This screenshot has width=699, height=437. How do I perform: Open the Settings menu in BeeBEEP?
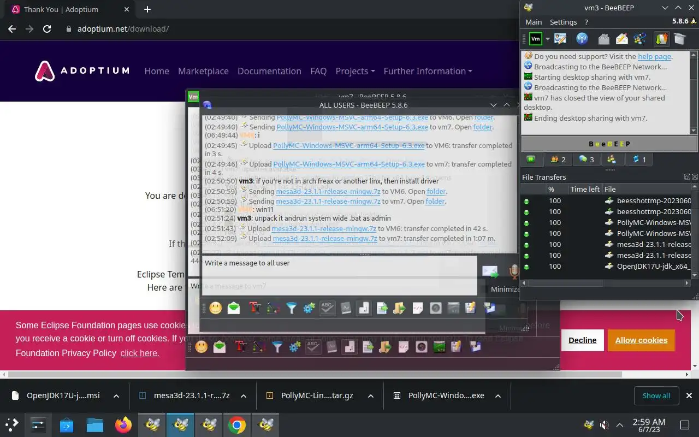pyautogui.click(x=563, y=22)
